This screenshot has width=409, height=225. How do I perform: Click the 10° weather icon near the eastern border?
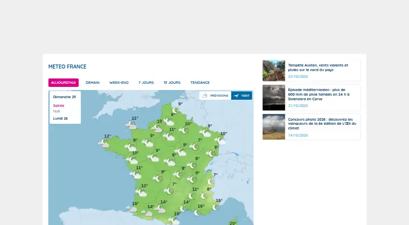click(220, 141)
